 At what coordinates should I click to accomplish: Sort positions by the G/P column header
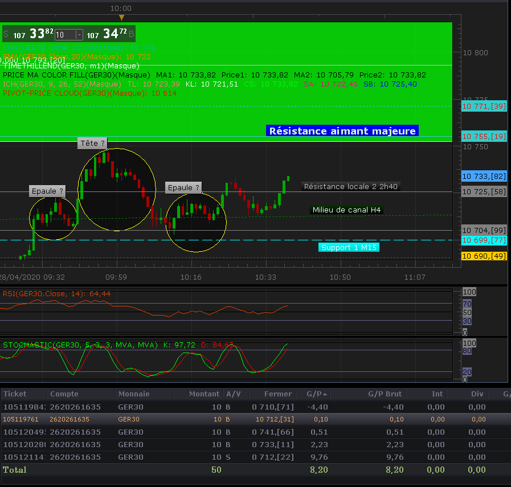coord(312,394)
